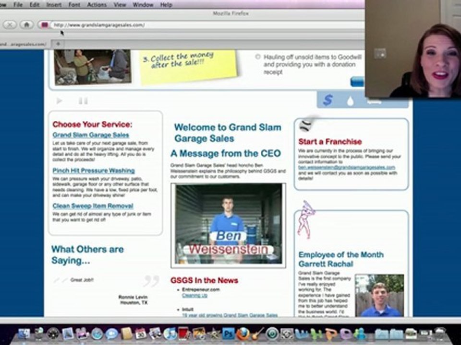Open the Insert menu
This screenshot has height=345, width=461.
[54, 5]
